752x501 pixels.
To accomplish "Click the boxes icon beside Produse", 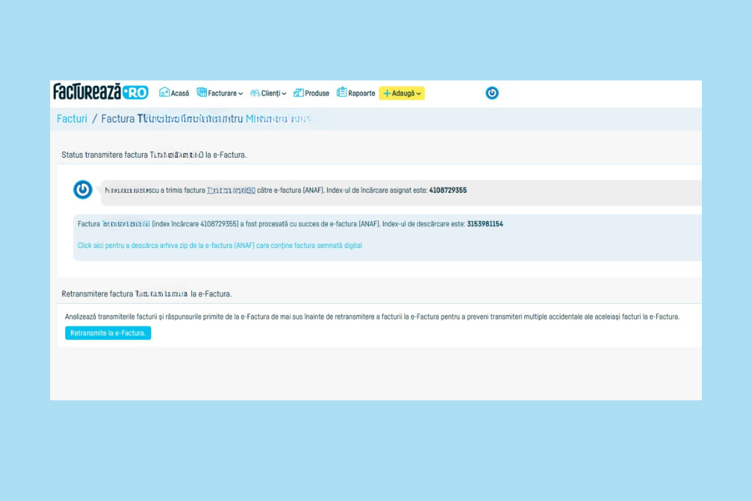I will (x=298, y=93).
